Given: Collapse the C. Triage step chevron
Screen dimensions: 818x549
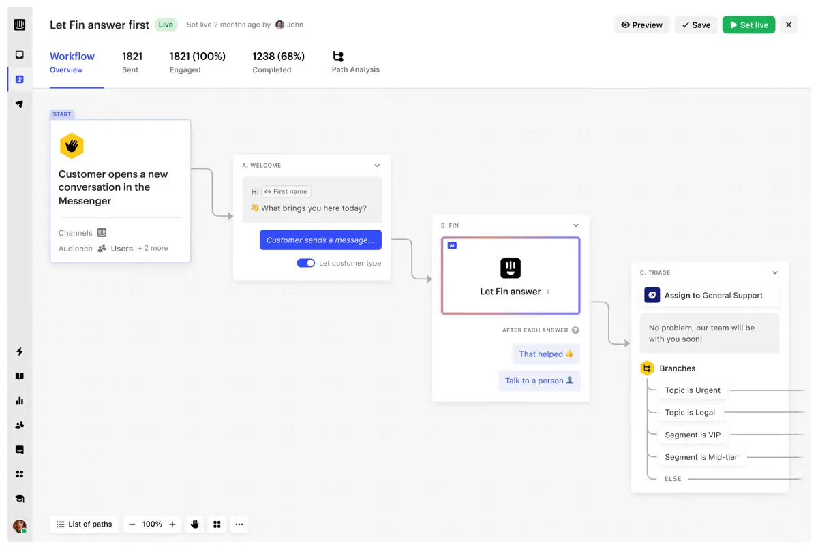Looking at the screenshot, I should (x=775, y=272).
